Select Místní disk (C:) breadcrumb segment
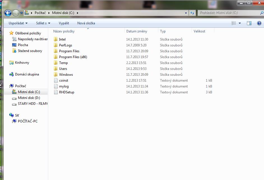The width and height of the screenshot is (264, 180). 63,13
